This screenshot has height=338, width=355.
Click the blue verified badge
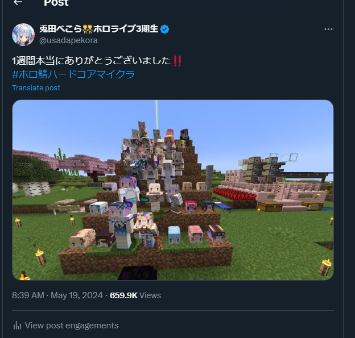[164, 29]
